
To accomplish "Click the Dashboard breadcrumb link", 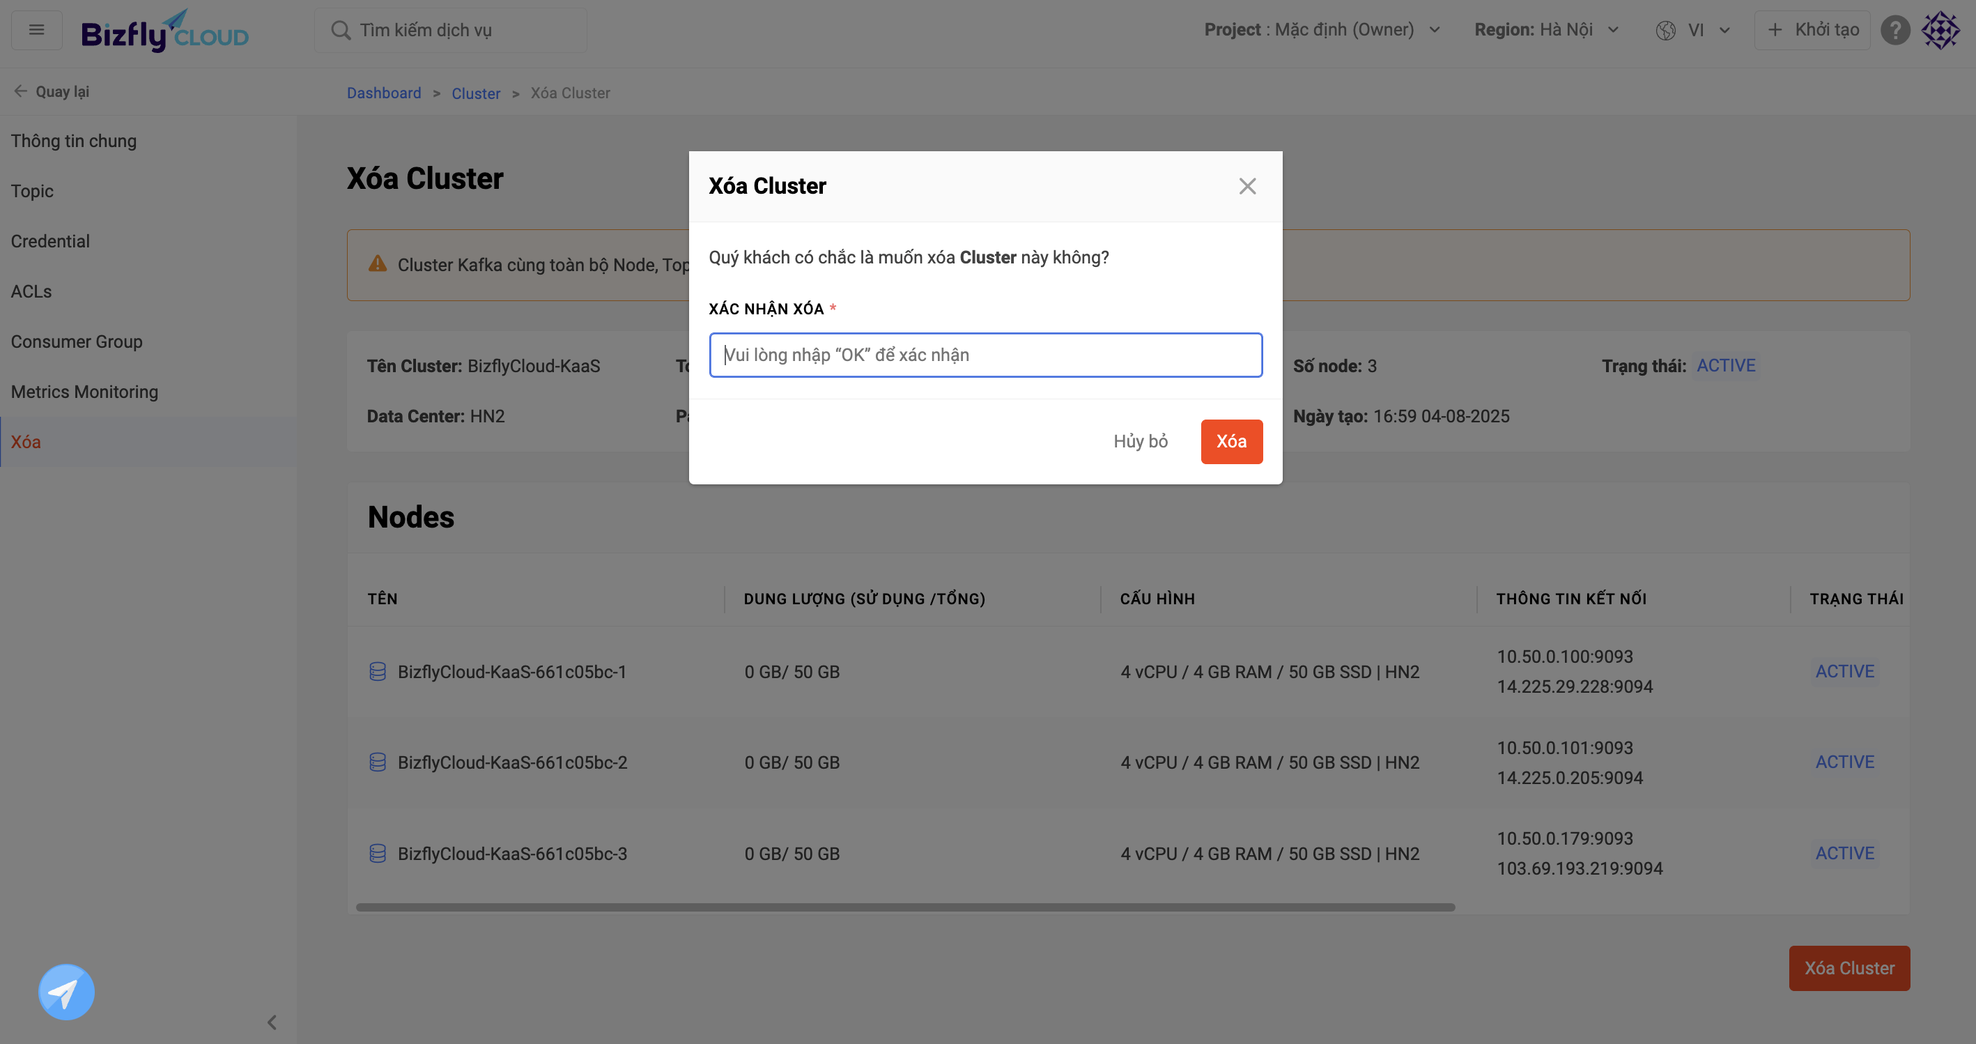I will tap(383, 93).
